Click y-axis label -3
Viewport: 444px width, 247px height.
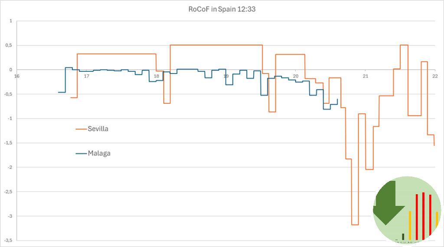10,216
